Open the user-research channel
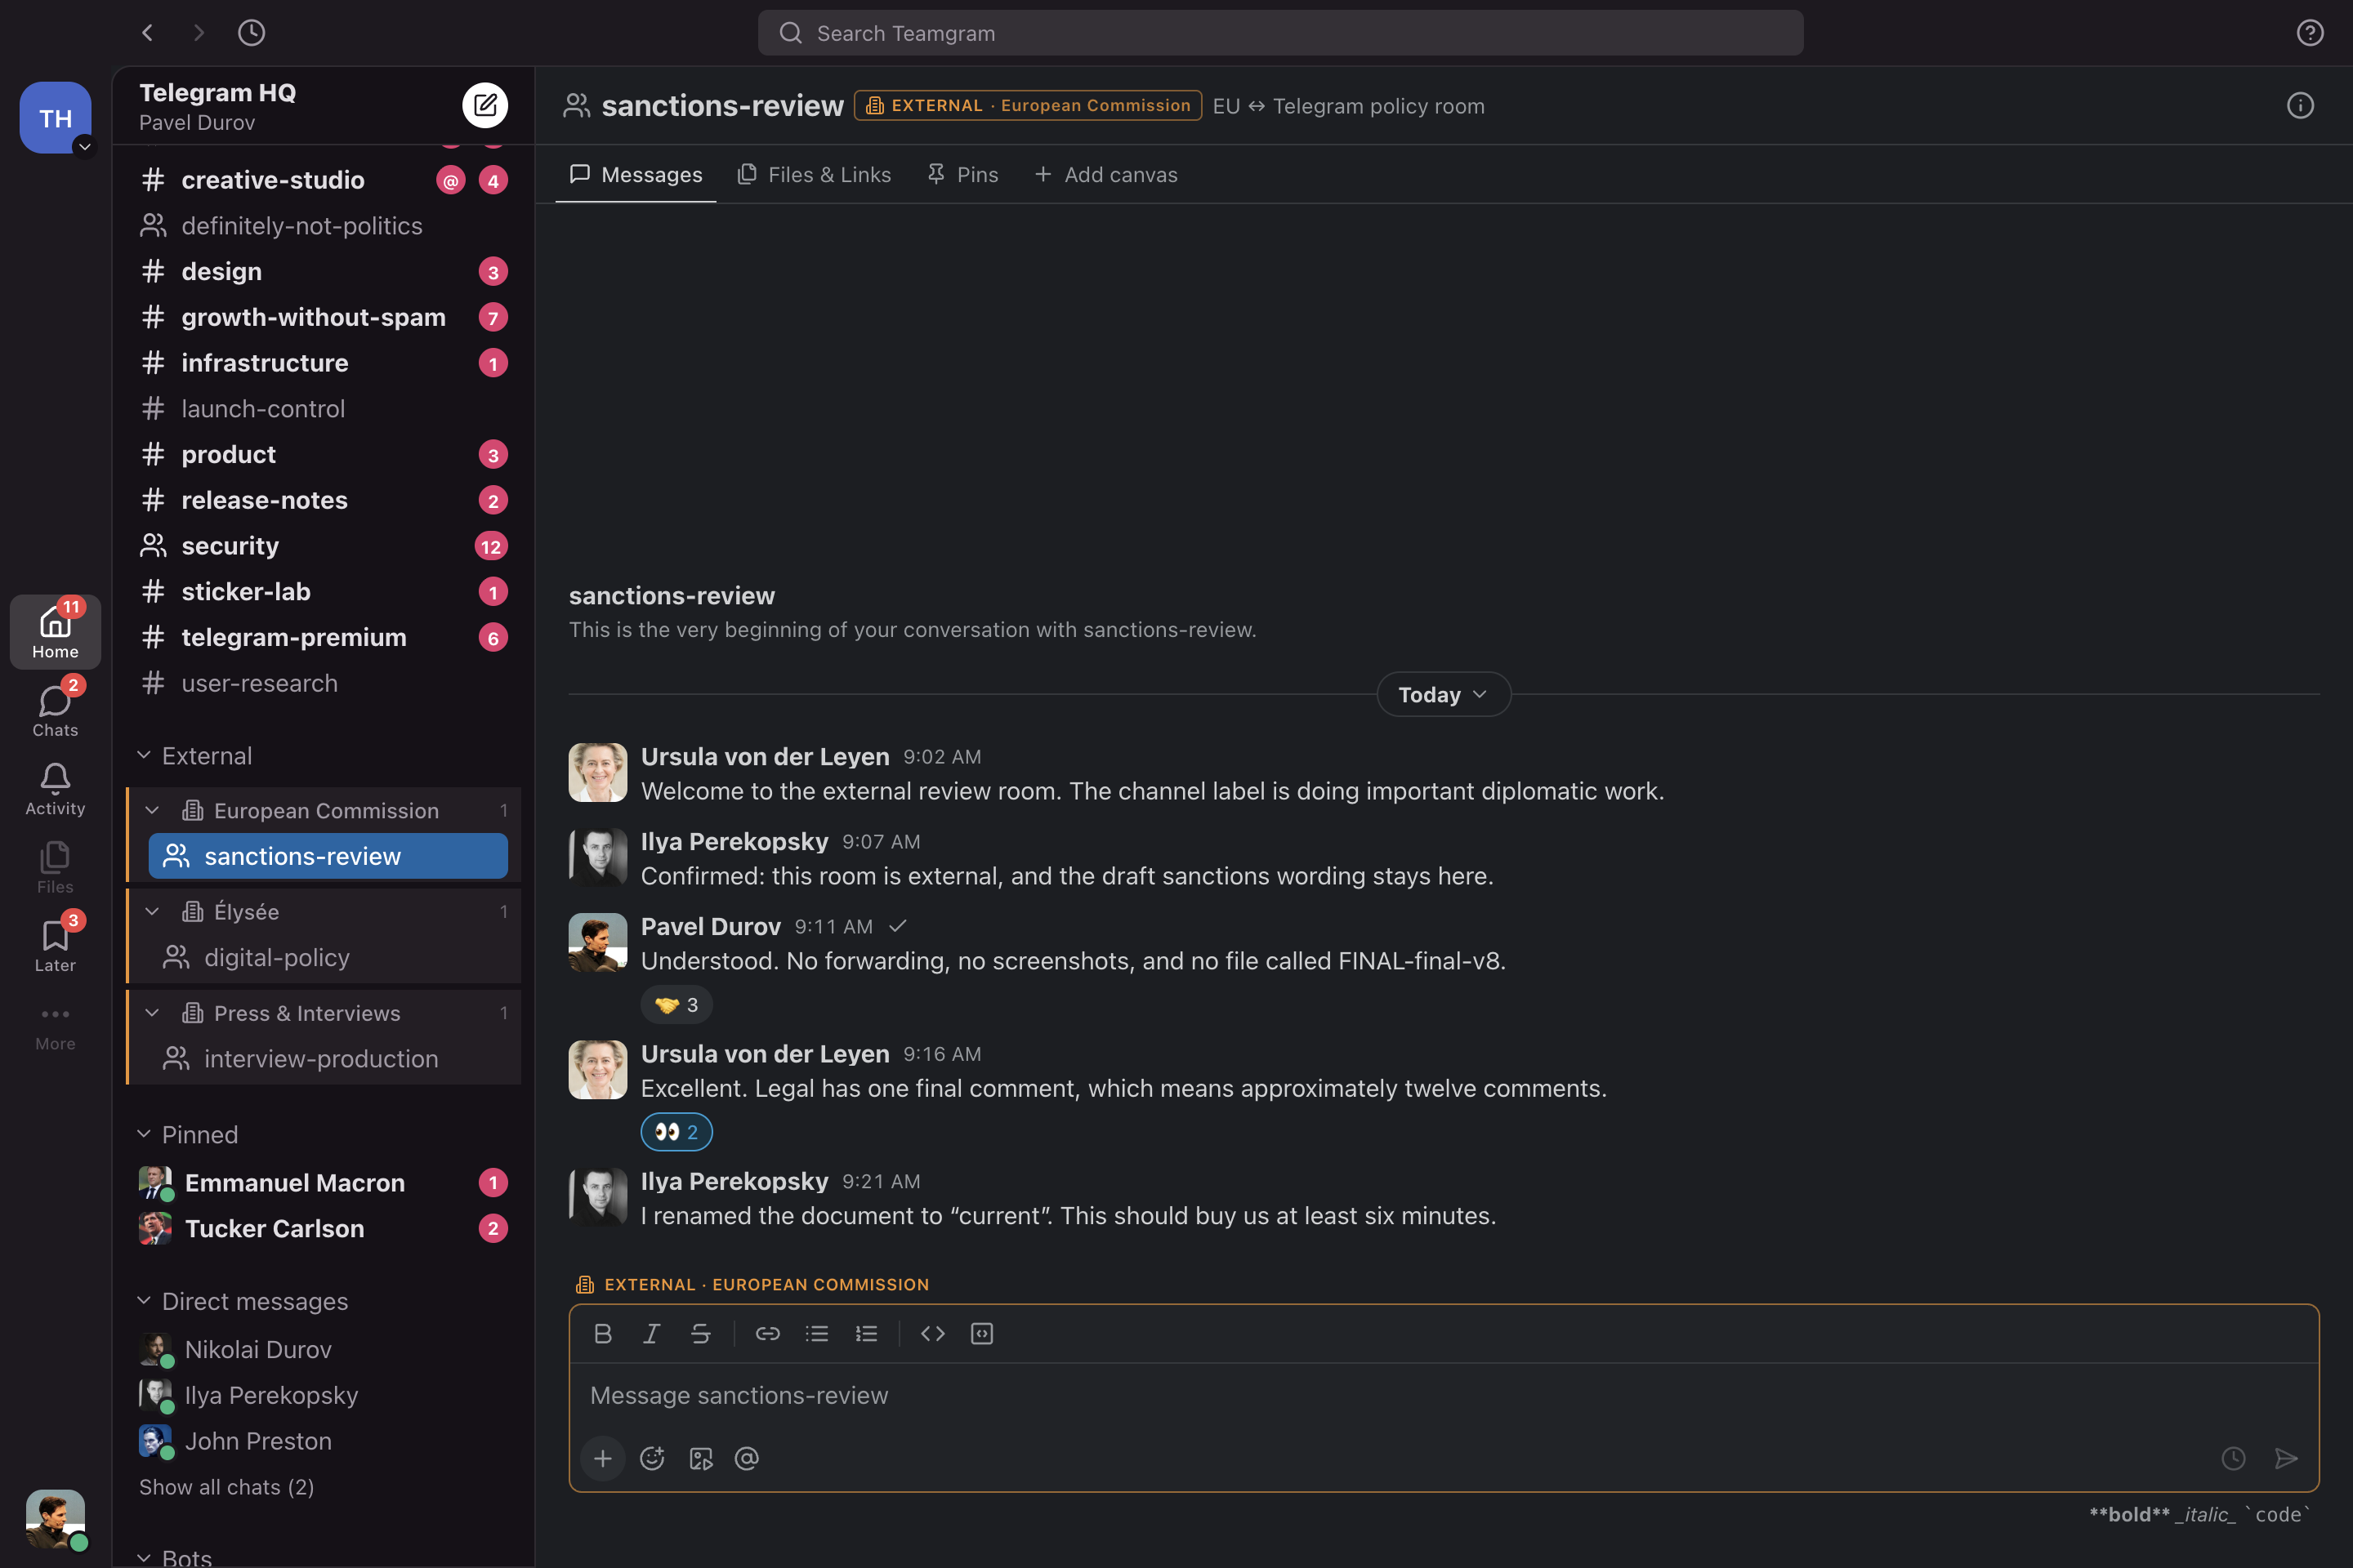Viewport: 2353px width, 1568px height. (x=324, y=683)
